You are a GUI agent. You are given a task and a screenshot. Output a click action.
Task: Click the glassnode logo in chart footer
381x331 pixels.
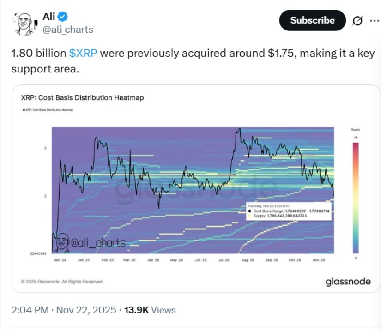(348, 281)
